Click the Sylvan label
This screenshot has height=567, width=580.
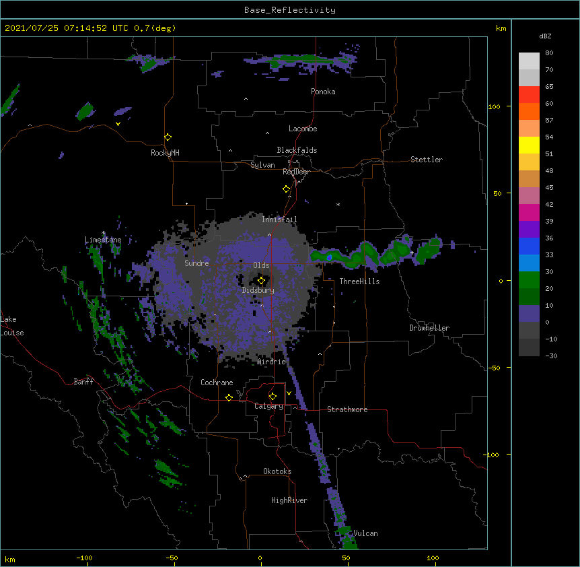262,165
